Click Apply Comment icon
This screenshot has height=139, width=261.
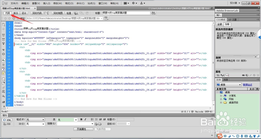click(x=3, y=79)
